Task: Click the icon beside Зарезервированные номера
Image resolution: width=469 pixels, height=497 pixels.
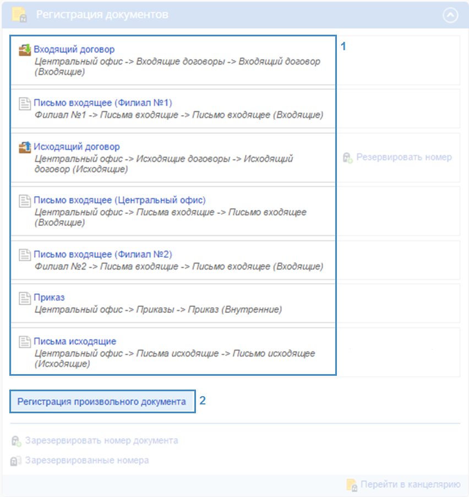Action: click(x=16, y=461)
